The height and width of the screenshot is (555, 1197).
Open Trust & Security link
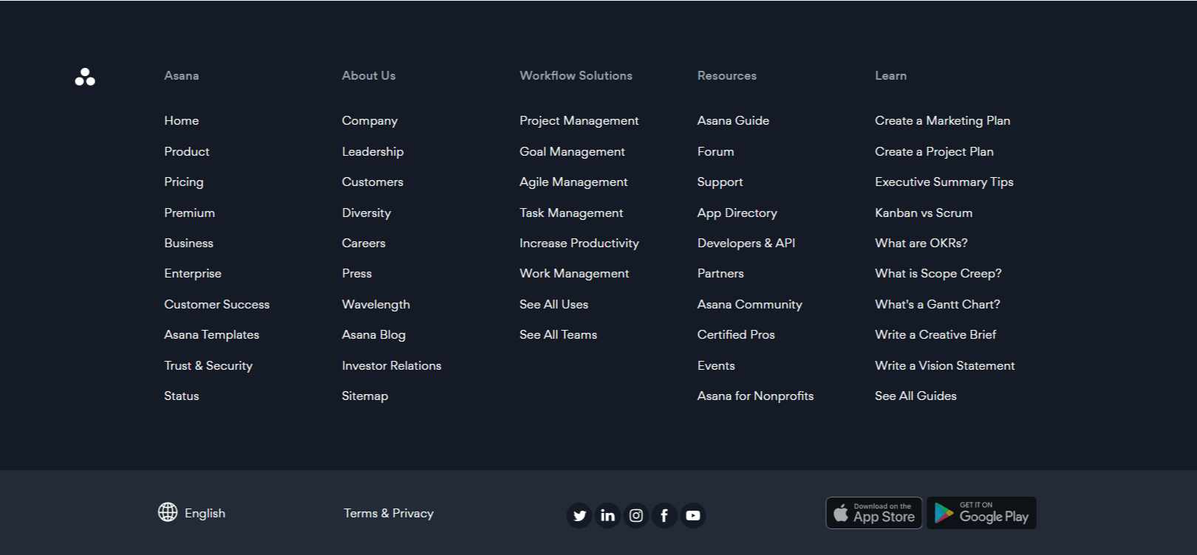click(x=208, y=365)
